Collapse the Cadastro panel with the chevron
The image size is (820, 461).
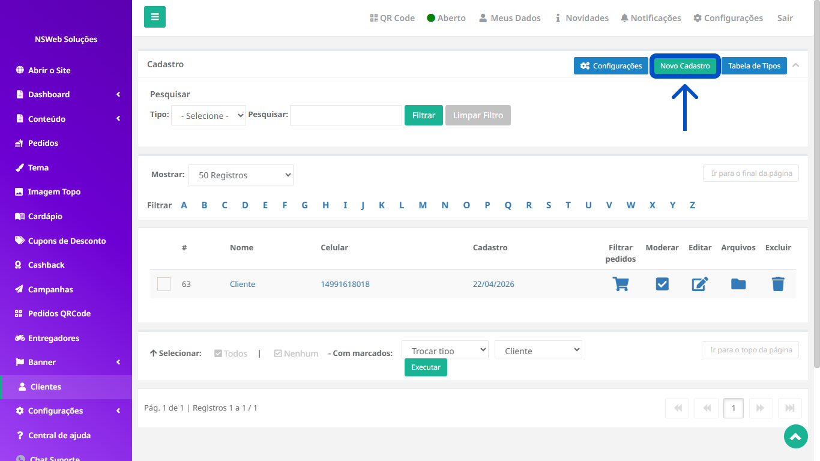point(795,65)
